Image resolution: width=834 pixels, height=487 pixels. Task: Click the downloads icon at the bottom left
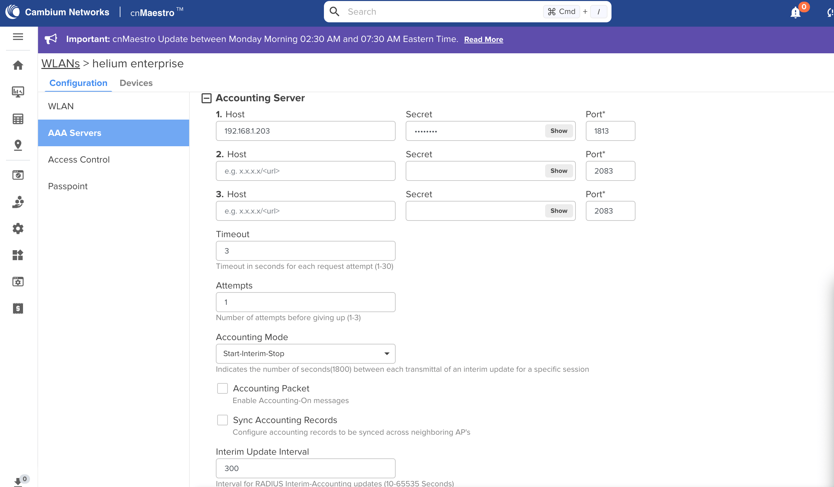point(18,482)
